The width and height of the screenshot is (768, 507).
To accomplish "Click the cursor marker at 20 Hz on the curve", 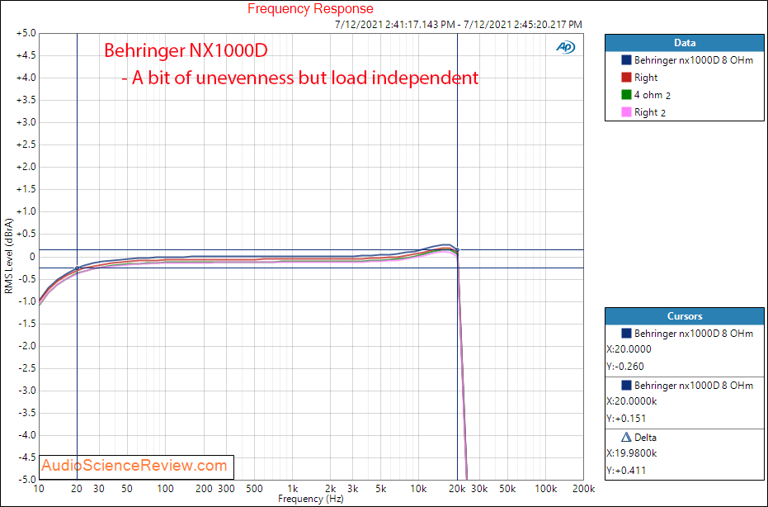I will [77, 268].
